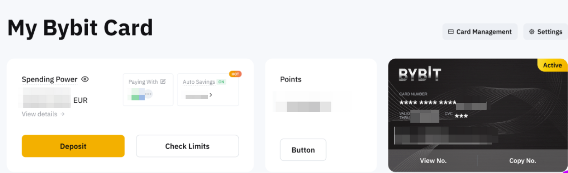Click the edit pencil beside Paying With
This screenshot has height=173, width=568.
(x=163, y=81)
